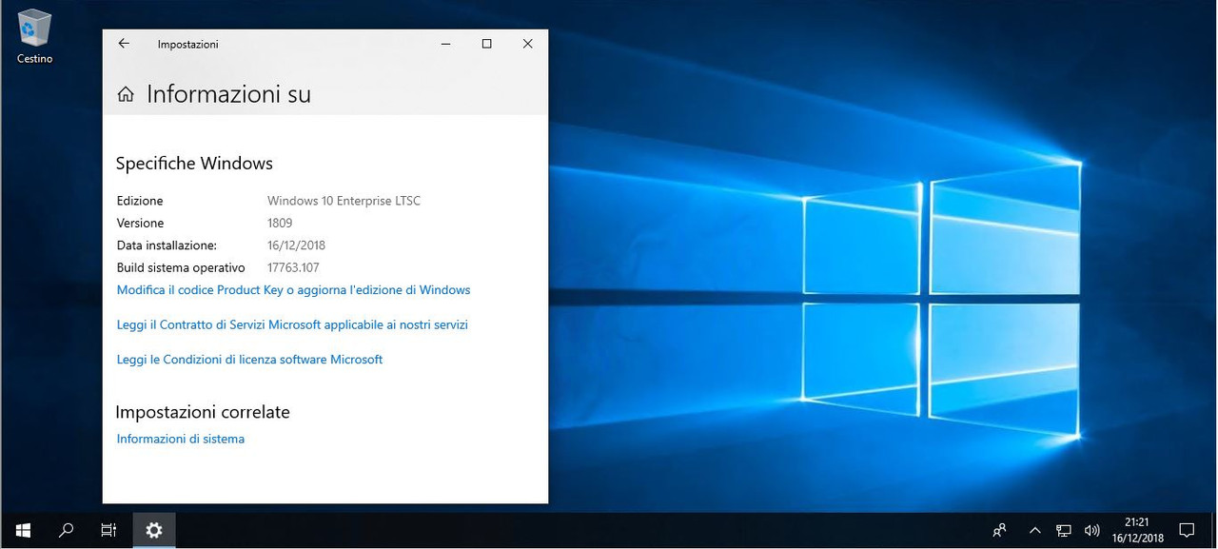This screenshot has width=1218, height=549.
Task: Click the Informazioni su page title
Action: click(228, 94)
